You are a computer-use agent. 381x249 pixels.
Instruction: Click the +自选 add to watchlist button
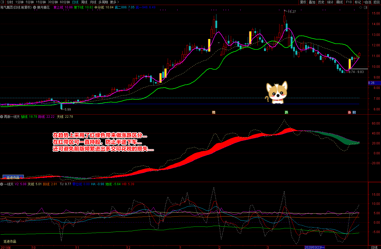[x=367, y=2]
